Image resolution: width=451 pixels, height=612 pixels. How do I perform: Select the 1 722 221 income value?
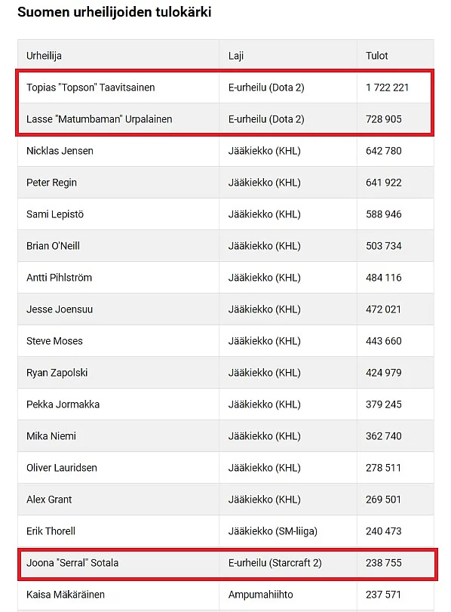[387, 88]
